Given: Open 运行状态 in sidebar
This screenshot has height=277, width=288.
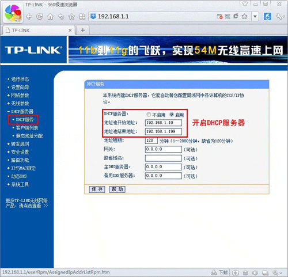Looking at the screenshot, I should [x=20, y=79].
